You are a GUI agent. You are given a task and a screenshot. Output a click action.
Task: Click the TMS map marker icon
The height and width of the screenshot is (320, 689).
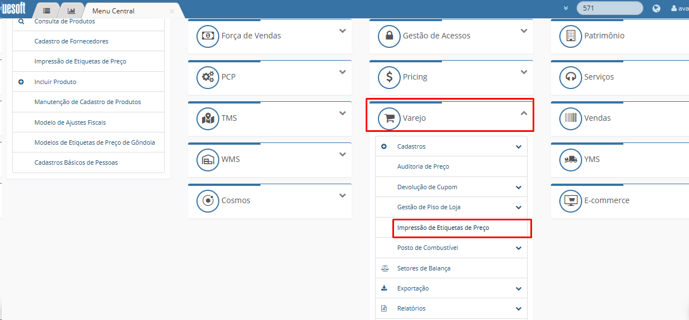click(208, 118)
